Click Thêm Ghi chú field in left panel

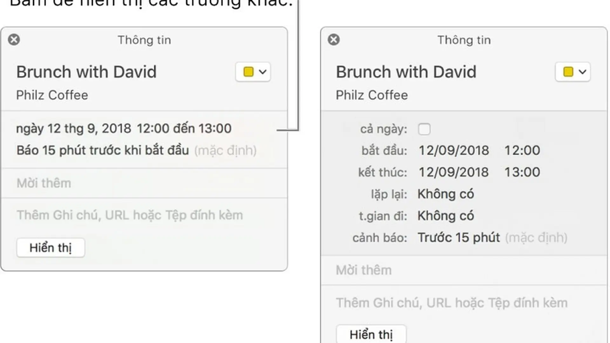[x=130, y=215]
